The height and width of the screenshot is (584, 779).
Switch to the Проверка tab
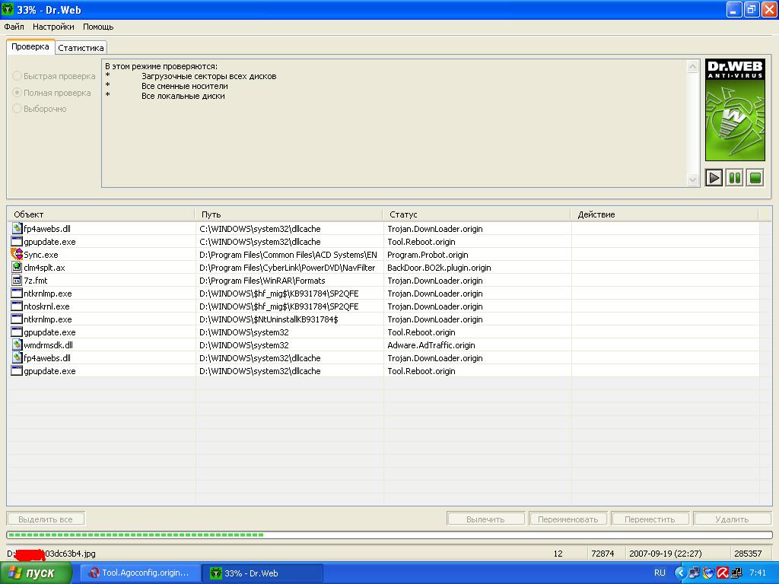click(30, 46)
